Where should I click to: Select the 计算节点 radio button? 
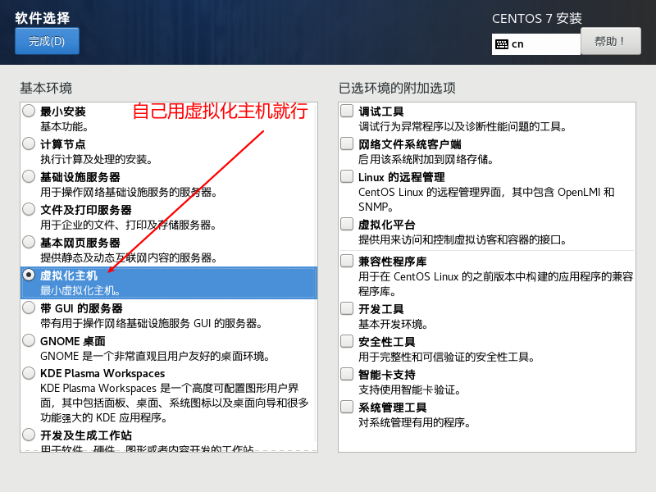(x=29, y=143)
